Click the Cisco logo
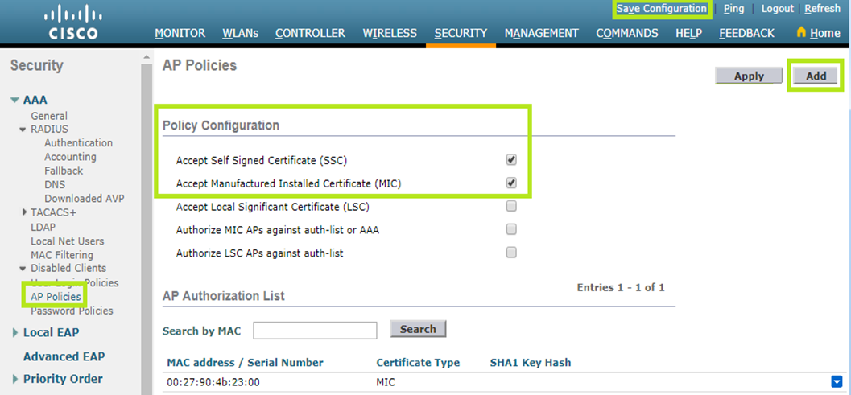 tap(71, 23)
